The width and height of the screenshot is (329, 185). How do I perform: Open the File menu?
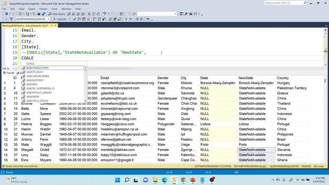coord(4,9)
